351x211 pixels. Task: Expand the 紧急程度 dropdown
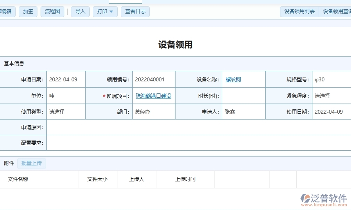[331, 96]
